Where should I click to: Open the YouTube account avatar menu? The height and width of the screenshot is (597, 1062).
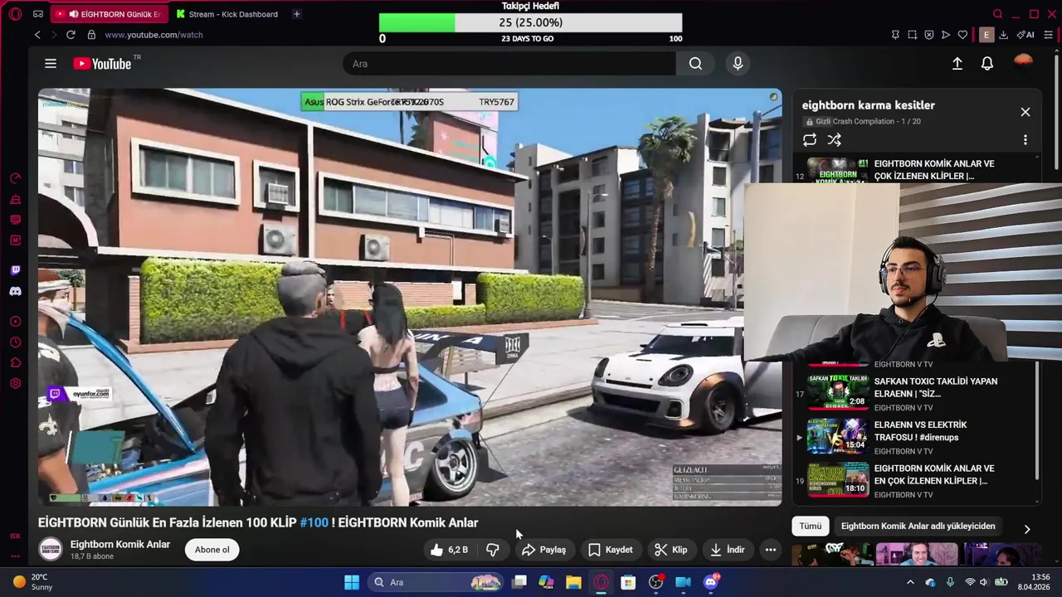coord(1023,63)
